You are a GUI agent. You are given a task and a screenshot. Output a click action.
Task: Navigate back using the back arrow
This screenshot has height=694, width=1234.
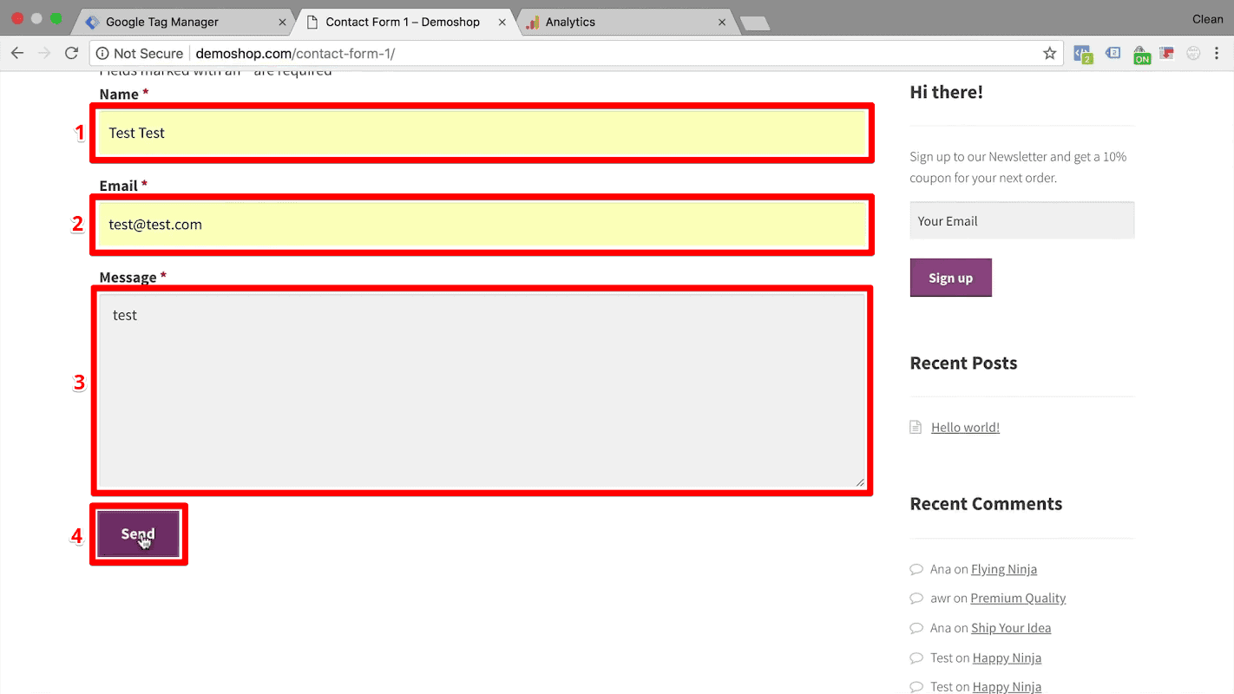17,53
